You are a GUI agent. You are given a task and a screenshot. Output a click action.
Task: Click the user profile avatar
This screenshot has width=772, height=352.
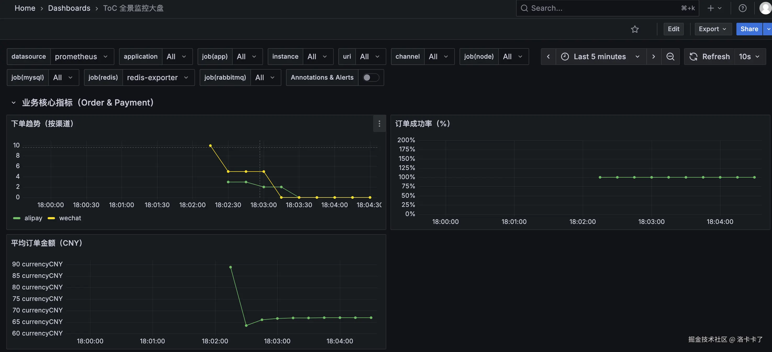click(x=765, y=8)
